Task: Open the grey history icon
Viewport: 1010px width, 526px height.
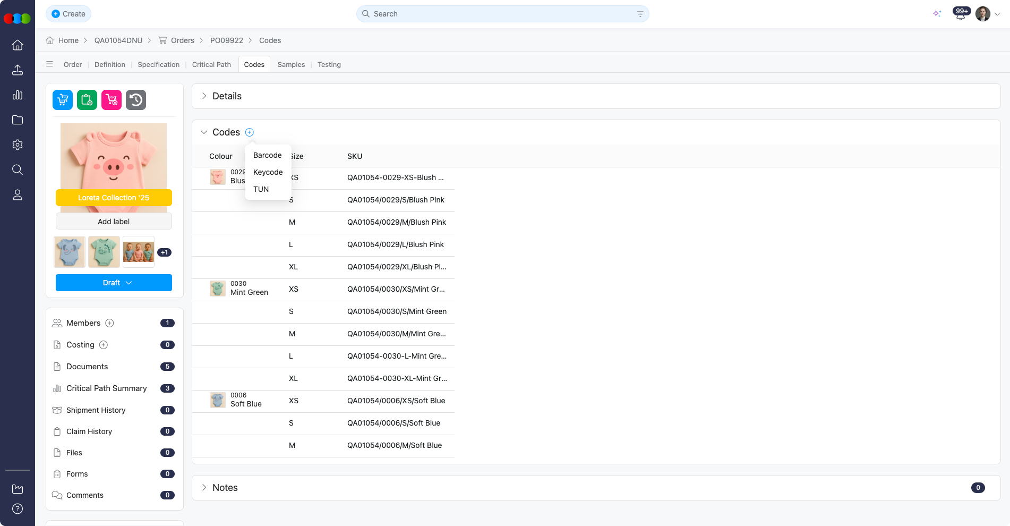Action: pos(135,99)
